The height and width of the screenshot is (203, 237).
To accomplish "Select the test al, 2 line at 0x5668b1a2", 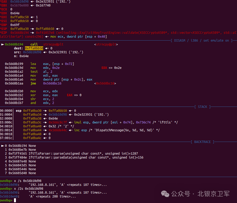I will [29, 72].
